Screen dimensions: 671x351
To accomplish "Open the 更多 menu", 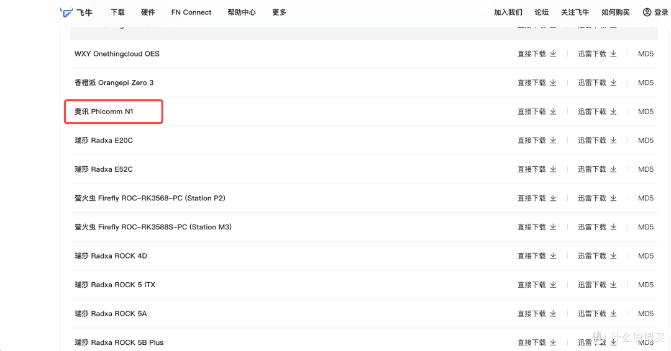I will (280, 12).
